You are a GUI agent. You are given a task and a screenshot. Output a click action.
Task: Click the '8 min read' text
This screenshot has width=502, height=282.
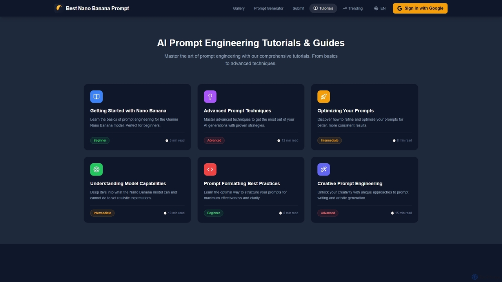pyautogui.click(x=404, y=140)
